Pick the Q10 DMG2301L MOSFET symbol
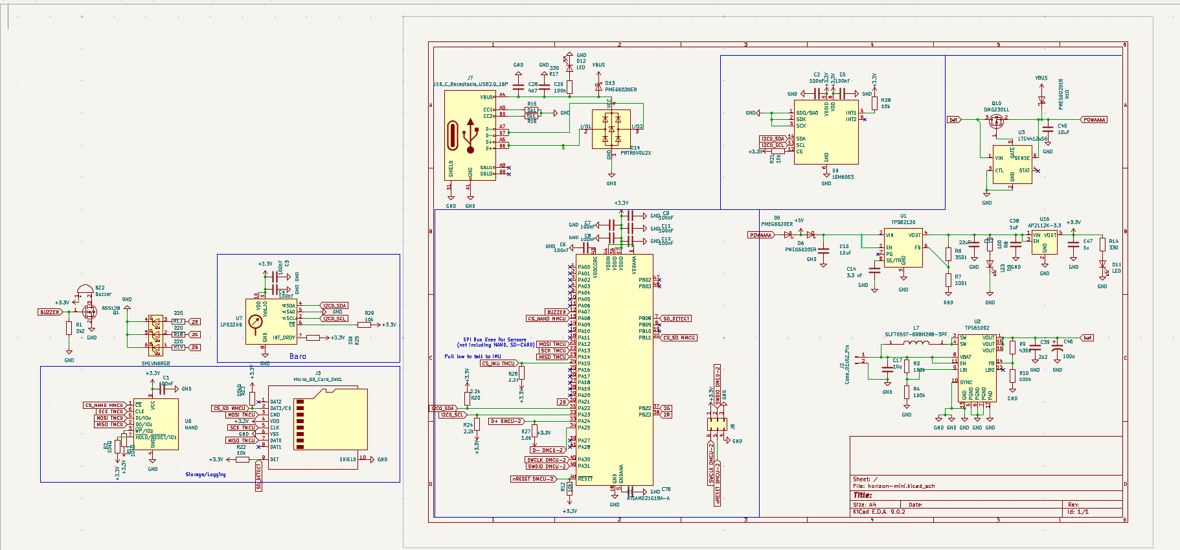 coord(997,121)
